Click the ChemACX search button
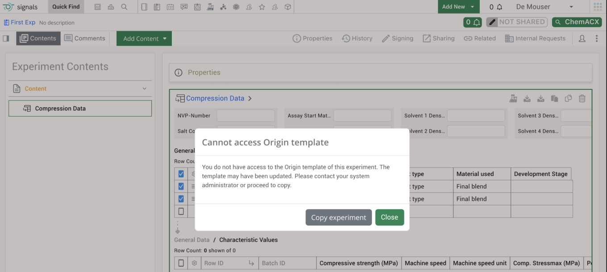This screenshot has height=272, width=607. (x=577, y=22)
